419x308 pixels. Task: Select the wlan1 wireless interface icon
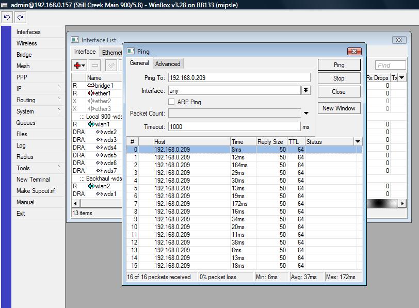pyautogui.click(x=91, y=124)
